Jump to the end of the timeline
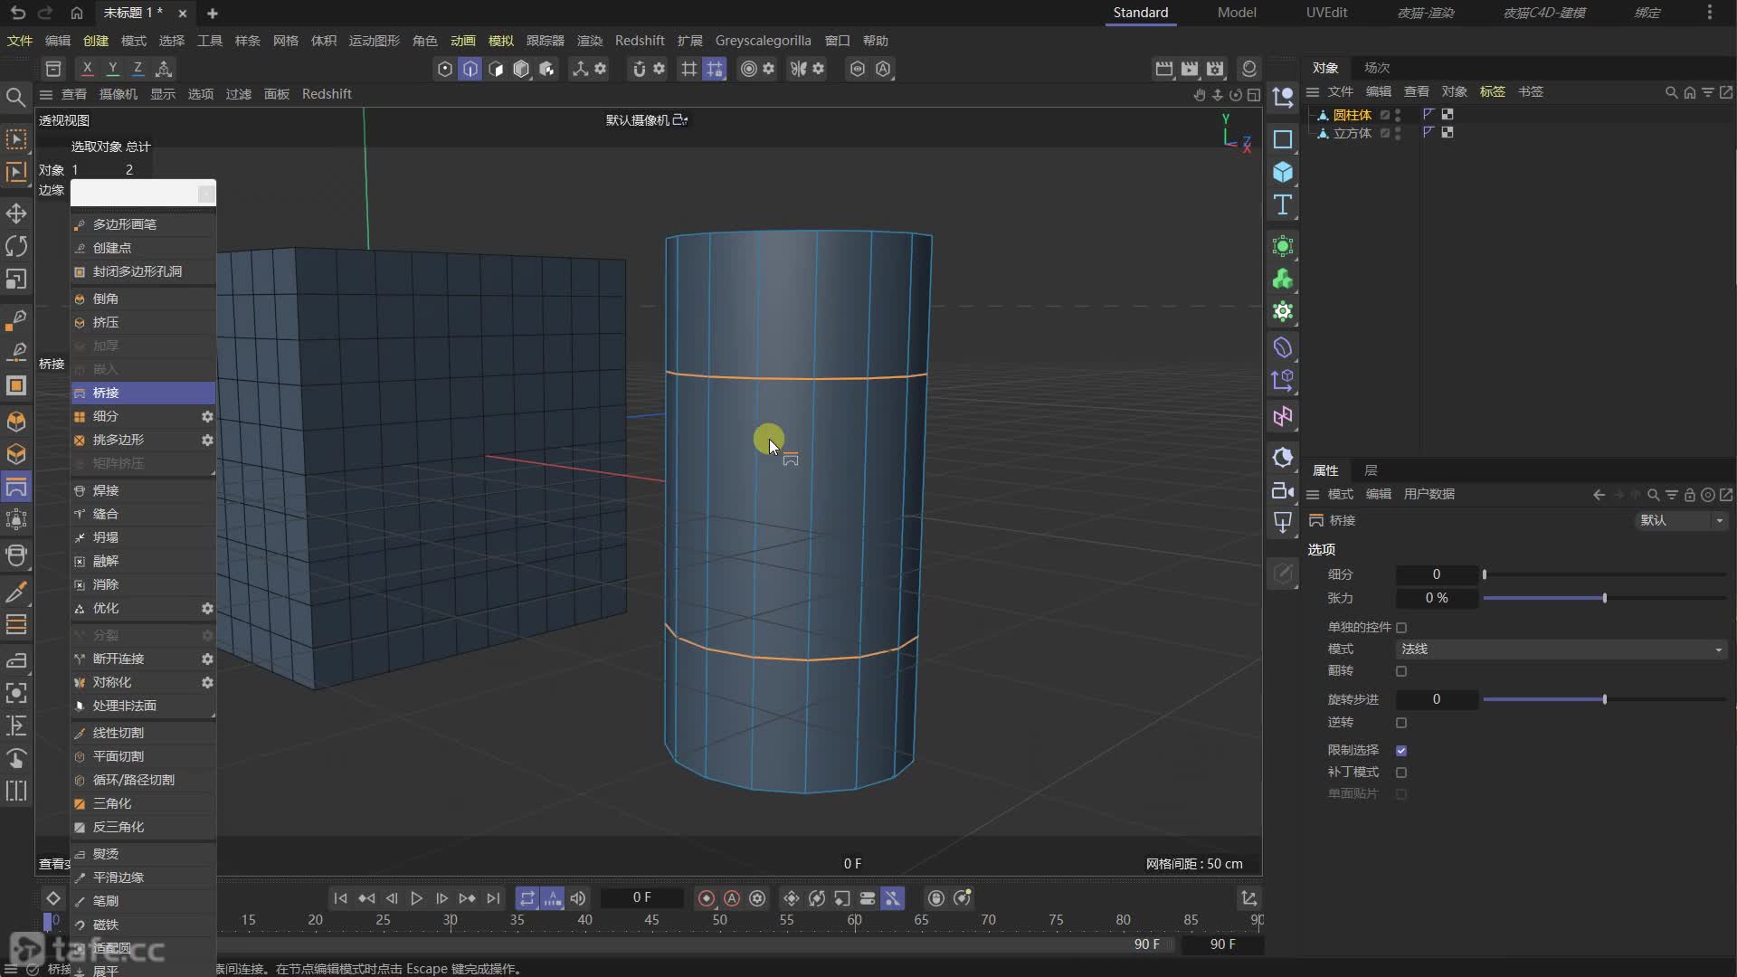1737x977 pixels. pyautogui.click(x=493, y=898)
